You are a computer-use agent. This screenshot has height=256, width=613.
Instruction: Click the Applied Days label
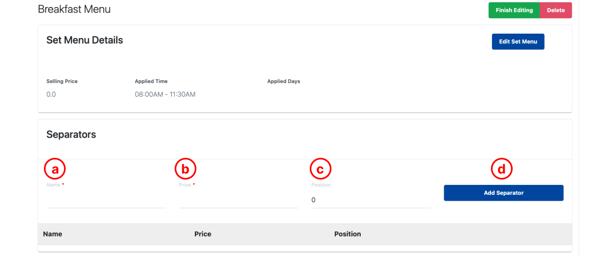click(283, 81)
